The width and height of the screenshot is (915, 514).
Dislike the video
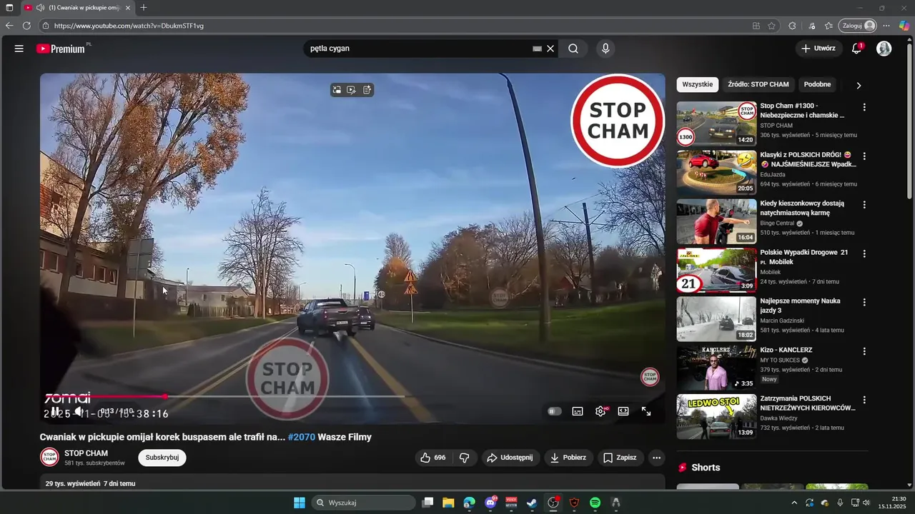pyautogui.click(x=464, y=458)
